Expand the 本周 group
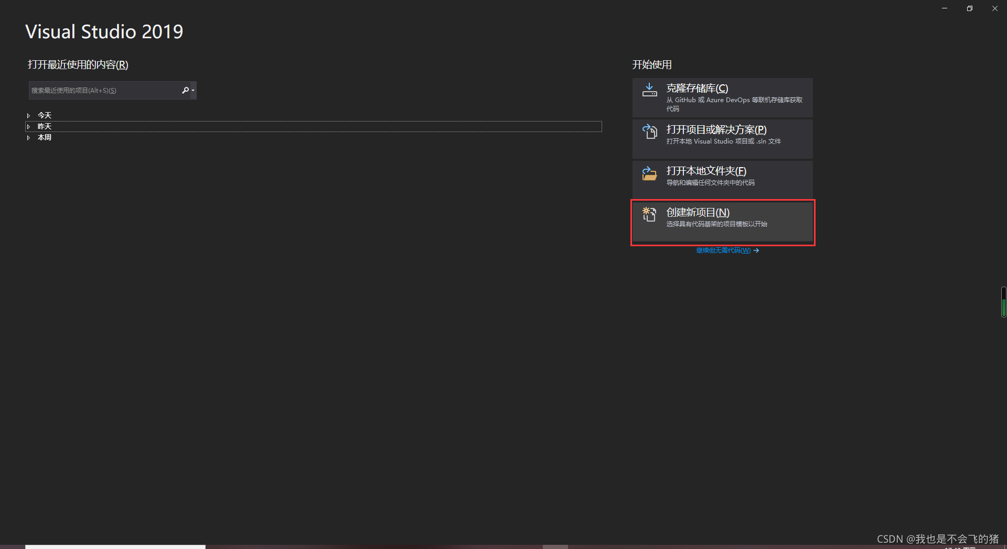1007x549 pixels. coord(28,137)
